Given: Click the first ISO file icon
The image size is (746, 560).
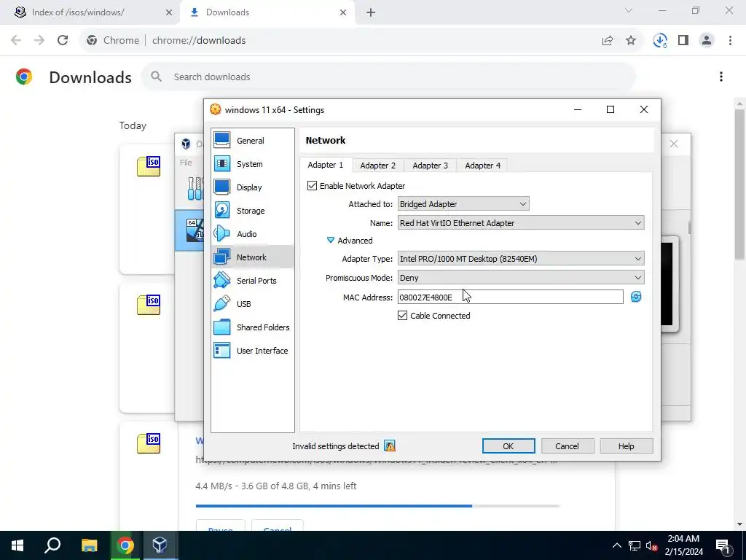Looking at the screenshot, I should (x=149, y=167).
